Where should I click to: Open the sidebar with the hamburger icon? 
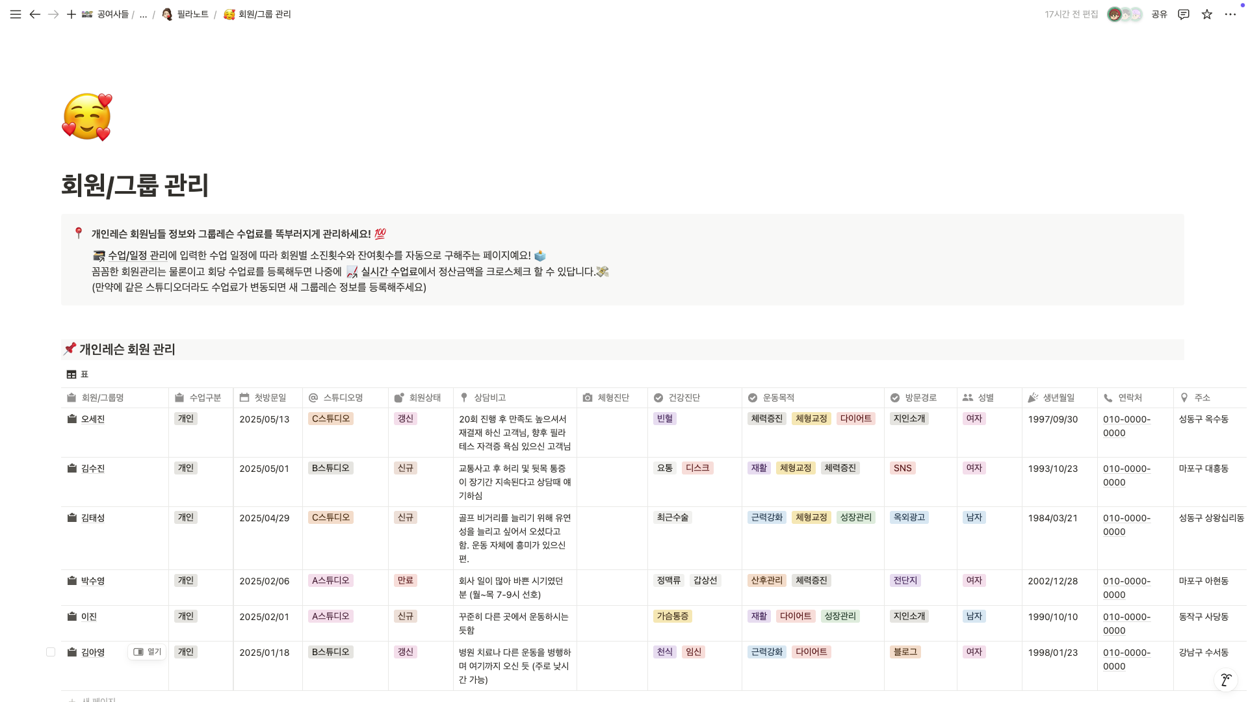coord(15,14)
